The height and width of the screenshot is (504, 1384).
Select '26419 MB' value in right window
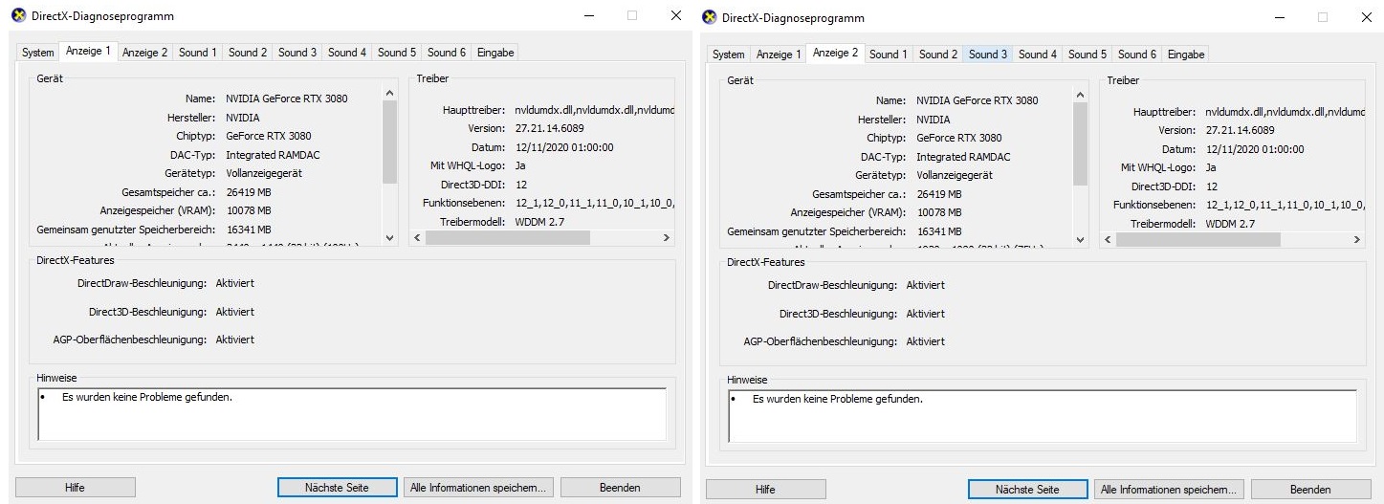pyautogui.click(x=939, y=194)
